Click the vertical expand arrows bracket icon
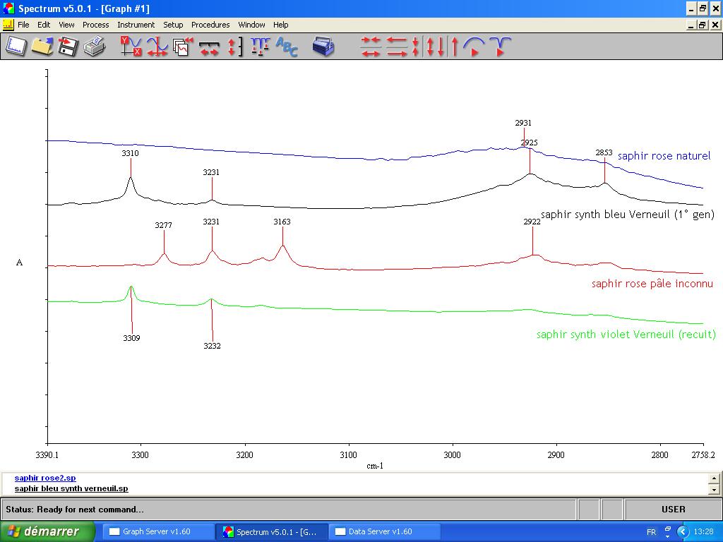723x542 pixels. pos(235,47)
